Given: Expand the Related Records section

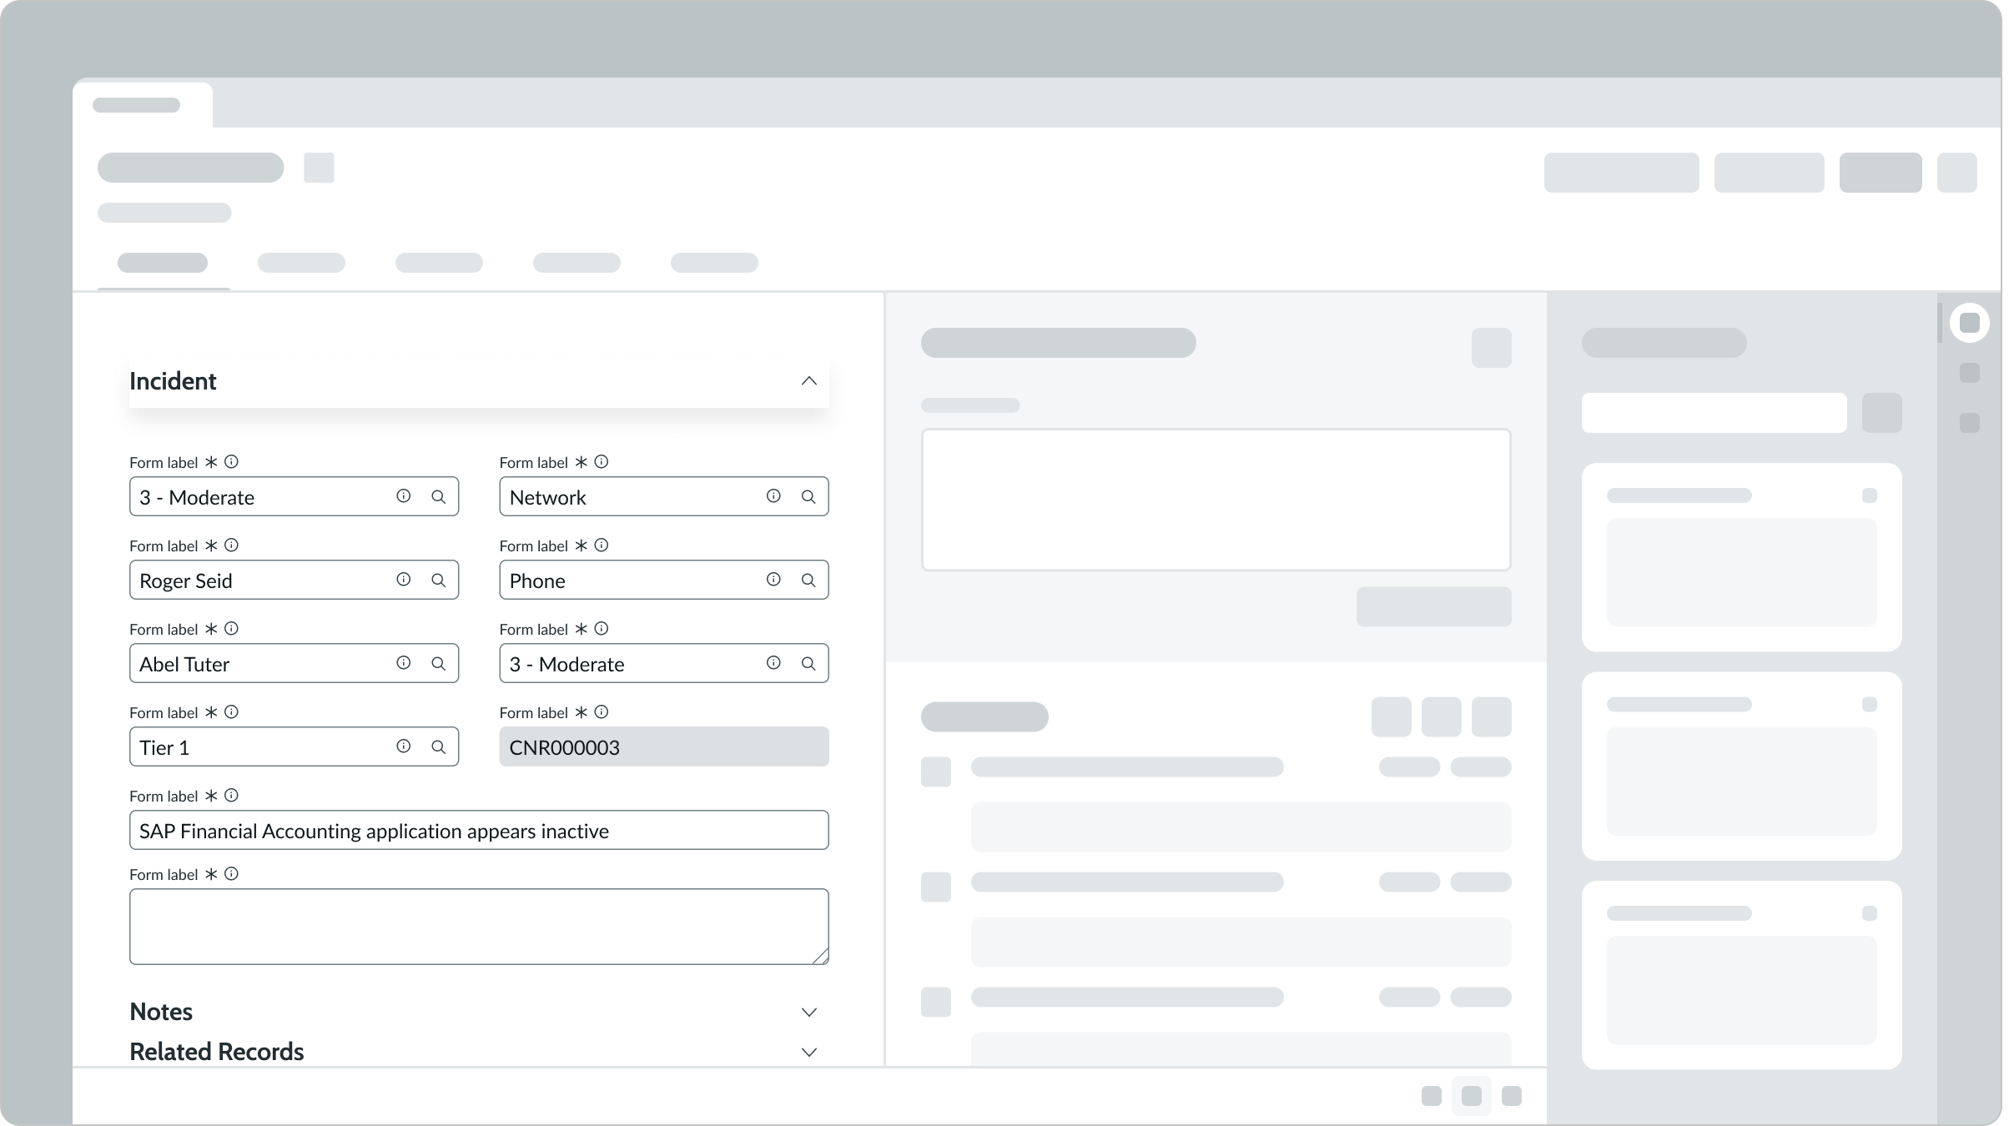Looking at the screenshot, I should coord(808,1052).
